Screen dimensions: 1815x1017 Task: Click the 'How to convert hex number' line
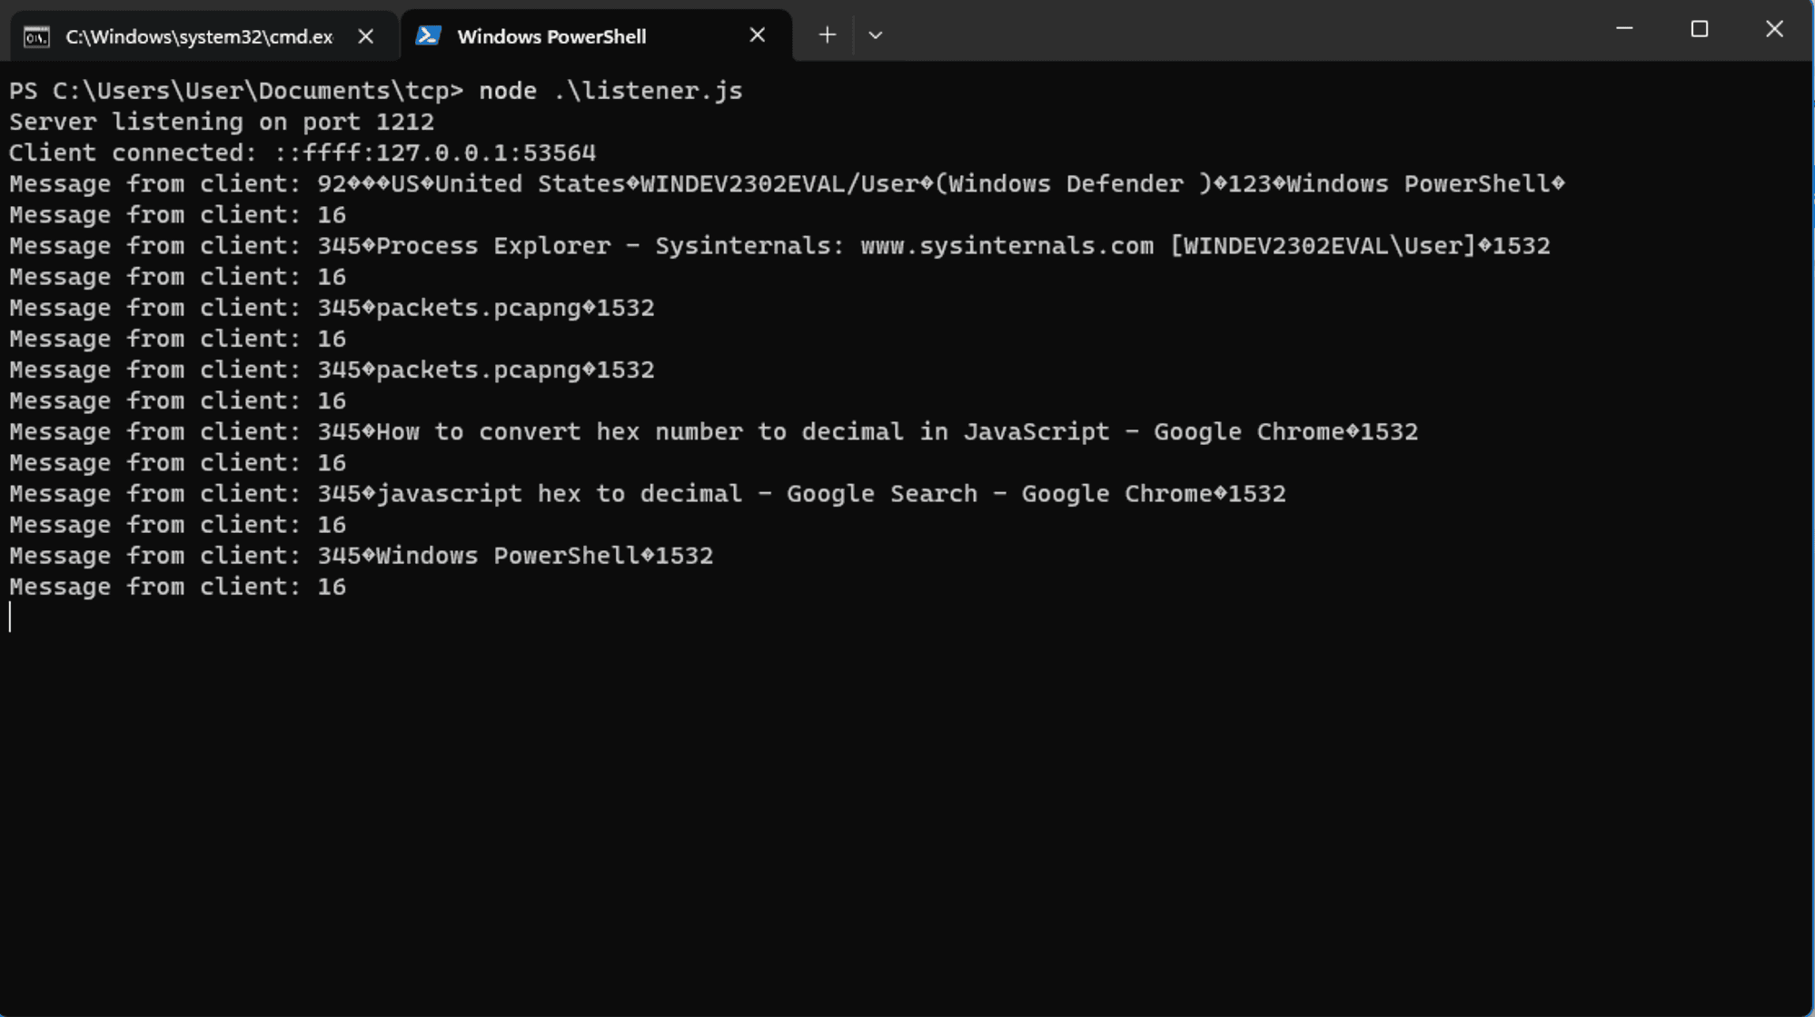(713, 432)
